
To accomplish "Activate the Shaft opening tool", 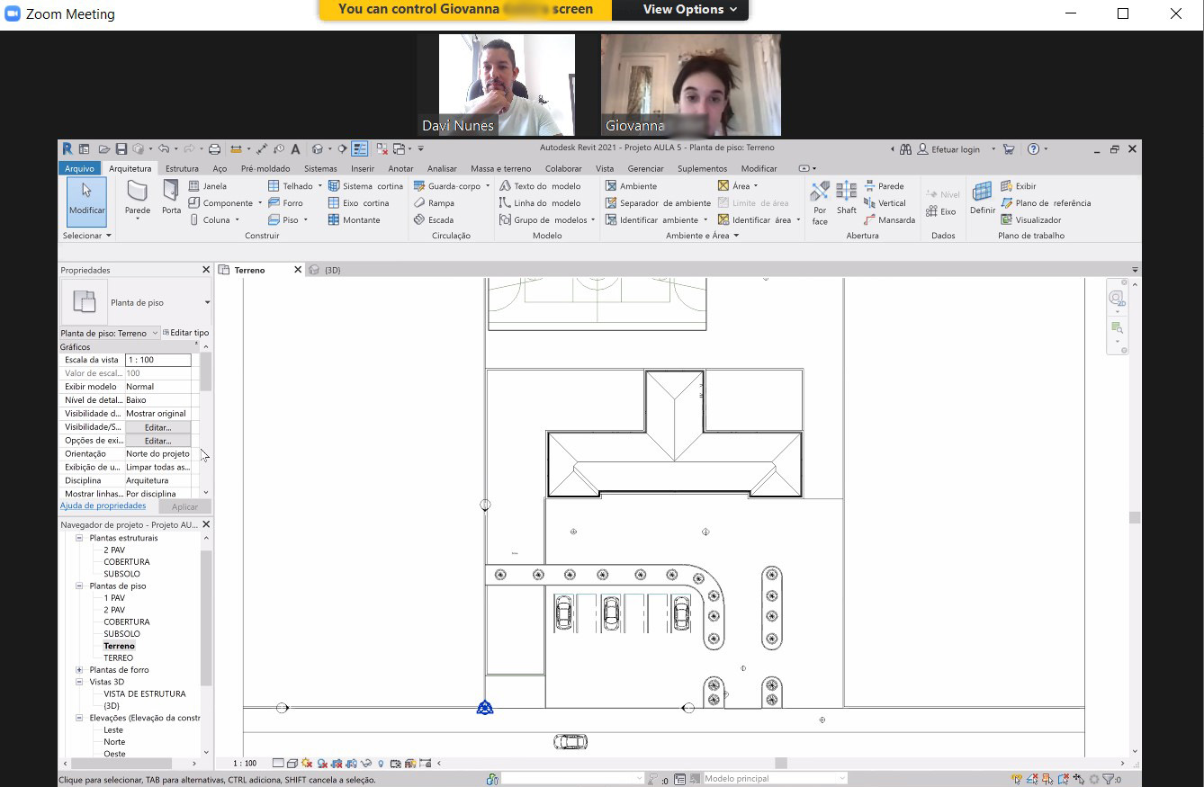I will pos(846,197).
